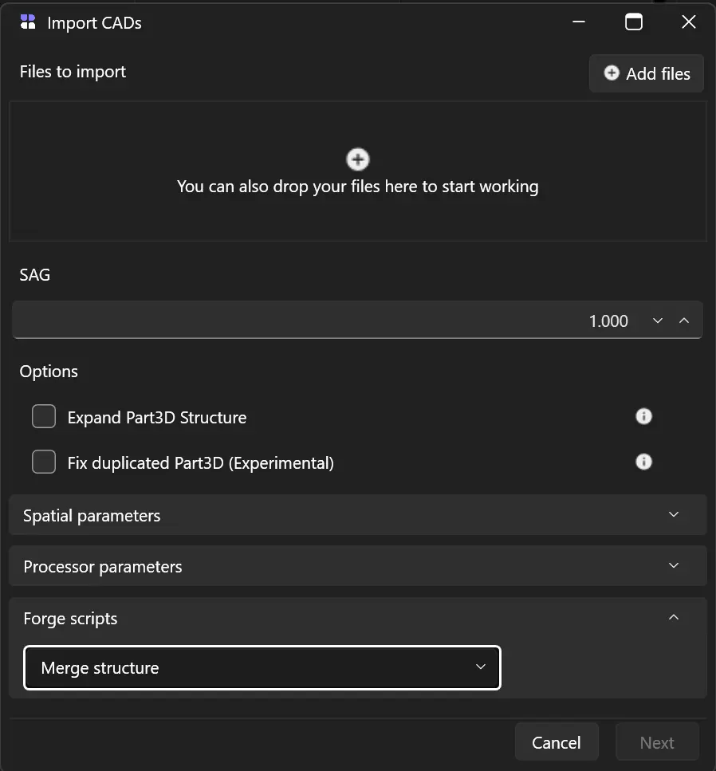Click the plus icon in the drop area
Screen dimensions: 716x771
point(358,159)
